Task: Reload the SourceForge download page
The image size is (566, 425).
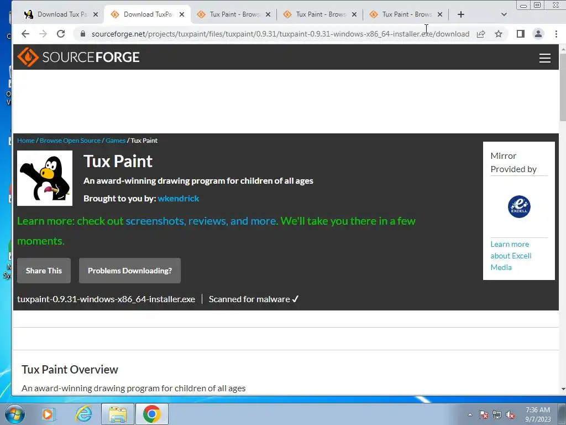Action: point(61,34)
